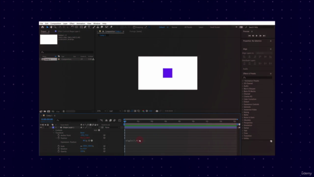This screenshot has width=314, height=177.
Task: Switch to Effect Controls Shape Layer 1 tab
Action: 69,31
